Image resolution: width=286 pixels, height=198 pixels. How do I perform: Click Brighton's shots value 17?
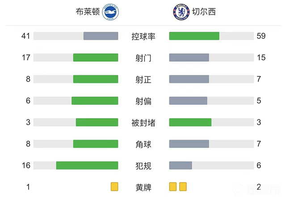pos(25,58)
